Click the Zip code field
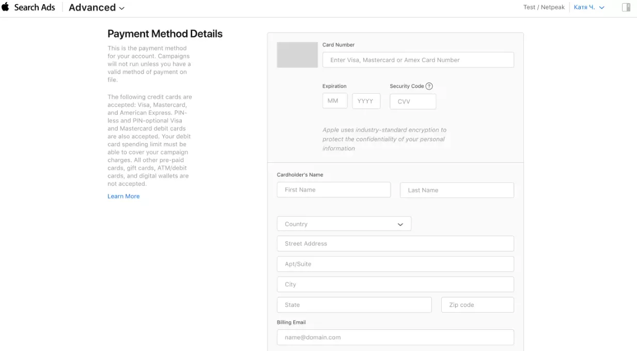Screen dimensions: 637x351 [477, 305]
